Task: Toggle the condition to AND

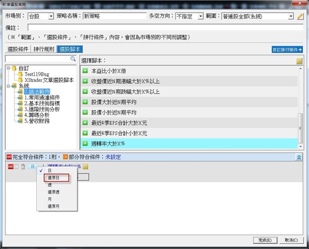Action: pyautogui.click(x=11, y=167)
